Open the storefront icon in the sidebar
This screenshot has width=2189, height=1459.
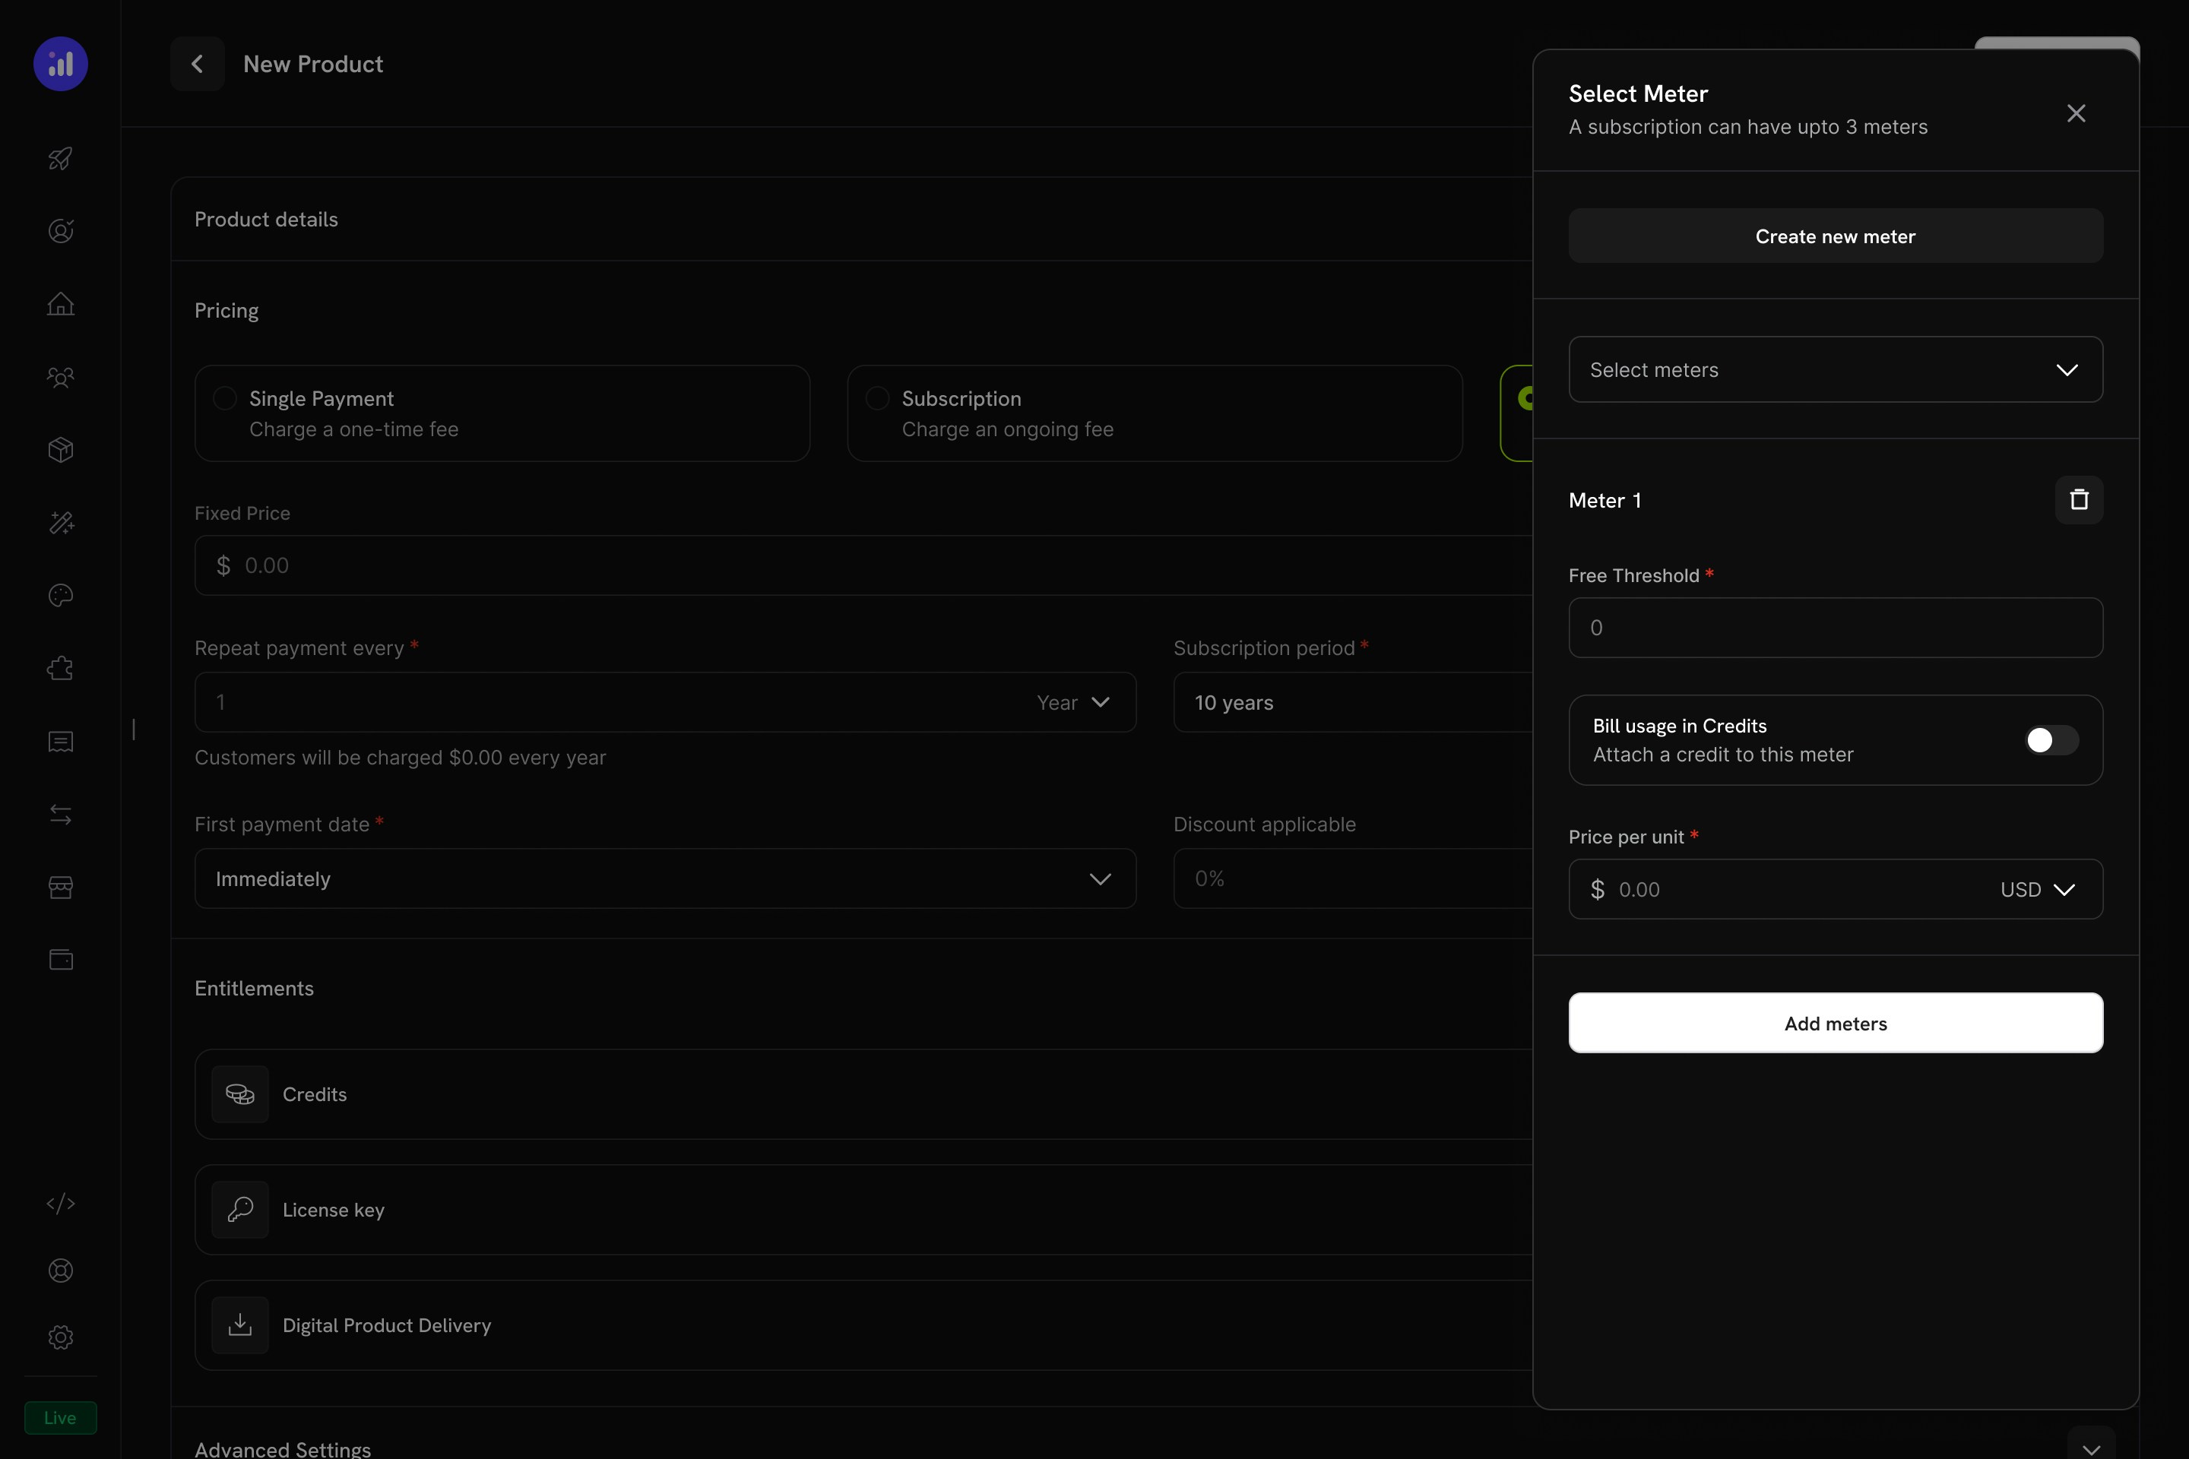(x=61, y=887)
